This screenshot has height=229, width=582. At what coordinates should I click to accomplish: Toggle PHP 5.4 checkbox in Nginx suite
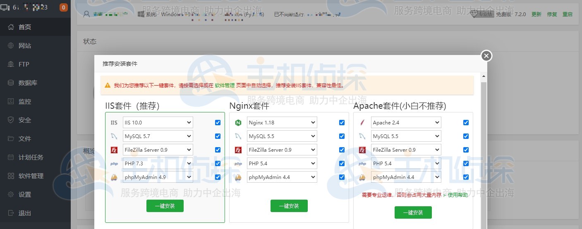[x=342, y=163]
